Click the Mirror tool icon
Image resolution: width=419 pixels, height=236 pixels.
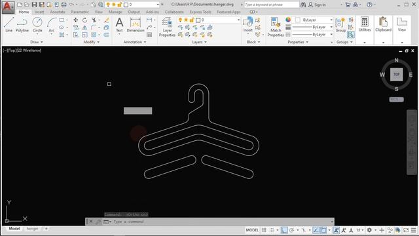(x=84, y=28)
